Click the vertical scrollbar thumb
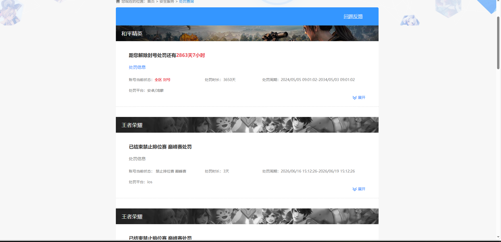The height and width of the screenshot is (242, 501). tap(498, 43)
